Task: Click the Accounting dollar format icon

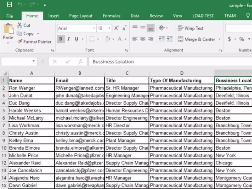Action: click(230, 39)
